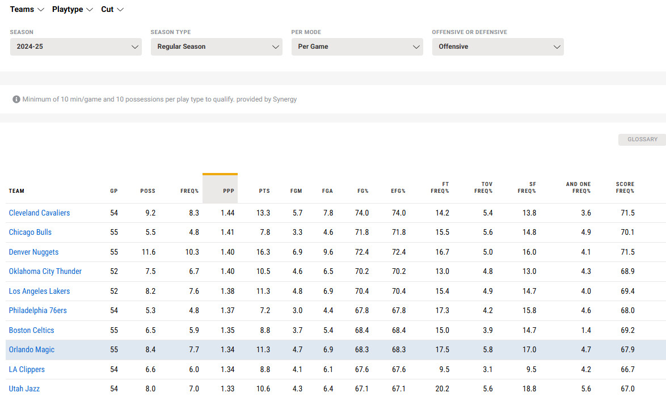Viewport: 666px width, 397px height.
Task: Sort table by SCORE FREQ% column header
Action: [625, 188]
